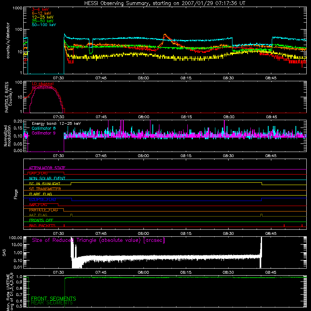Click the Normalized modulation axis label
311x311 pixels.
(7, 136)
